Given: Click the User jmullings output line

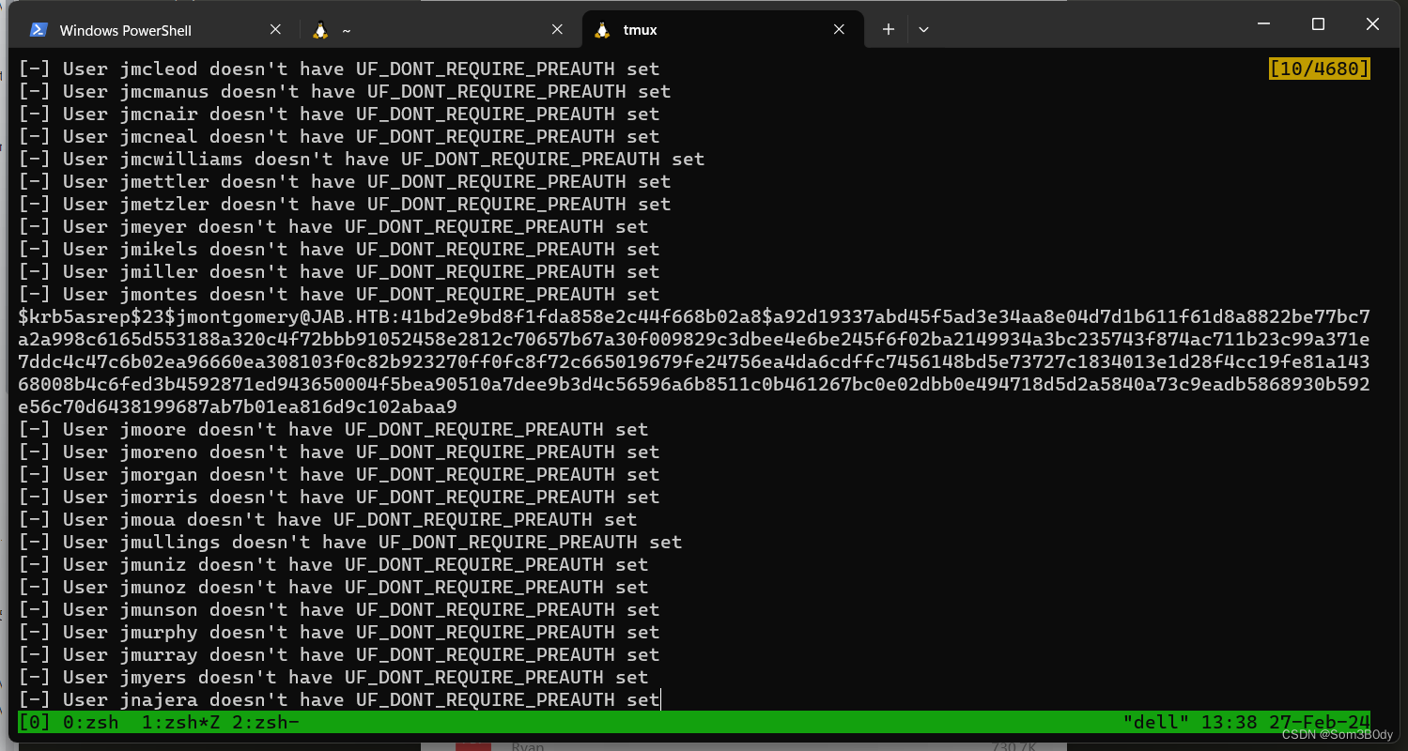Looking at the screenshot, I should (350, 542).
